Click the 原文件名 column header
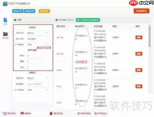 coord(61,26)
